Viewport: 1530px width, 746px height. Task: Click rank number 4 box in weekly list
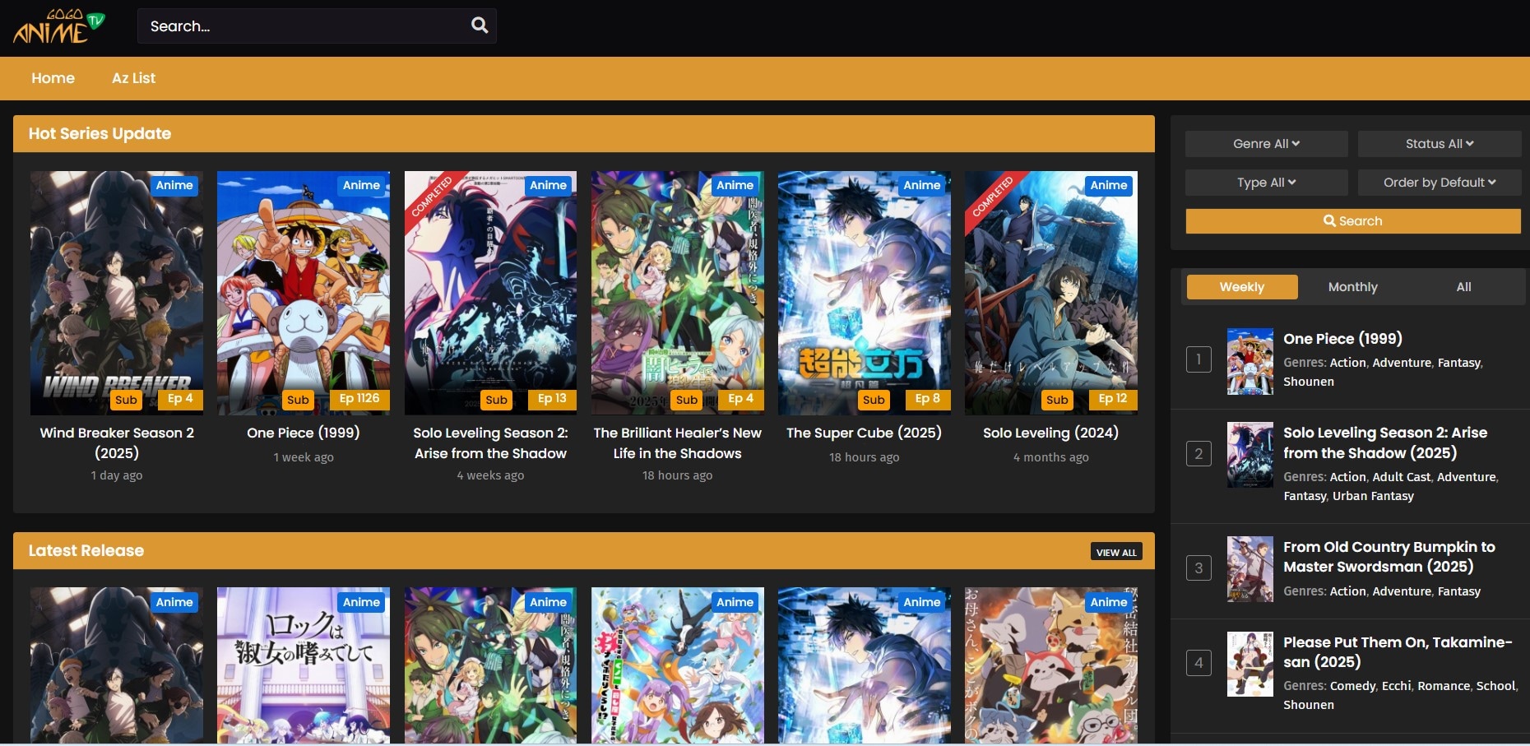click(1198, 663)
